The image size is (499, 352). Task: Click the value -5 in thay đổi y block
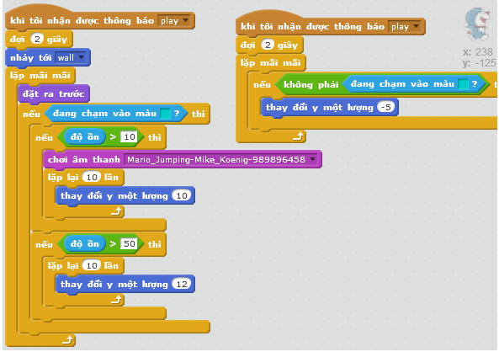[385, 107]
